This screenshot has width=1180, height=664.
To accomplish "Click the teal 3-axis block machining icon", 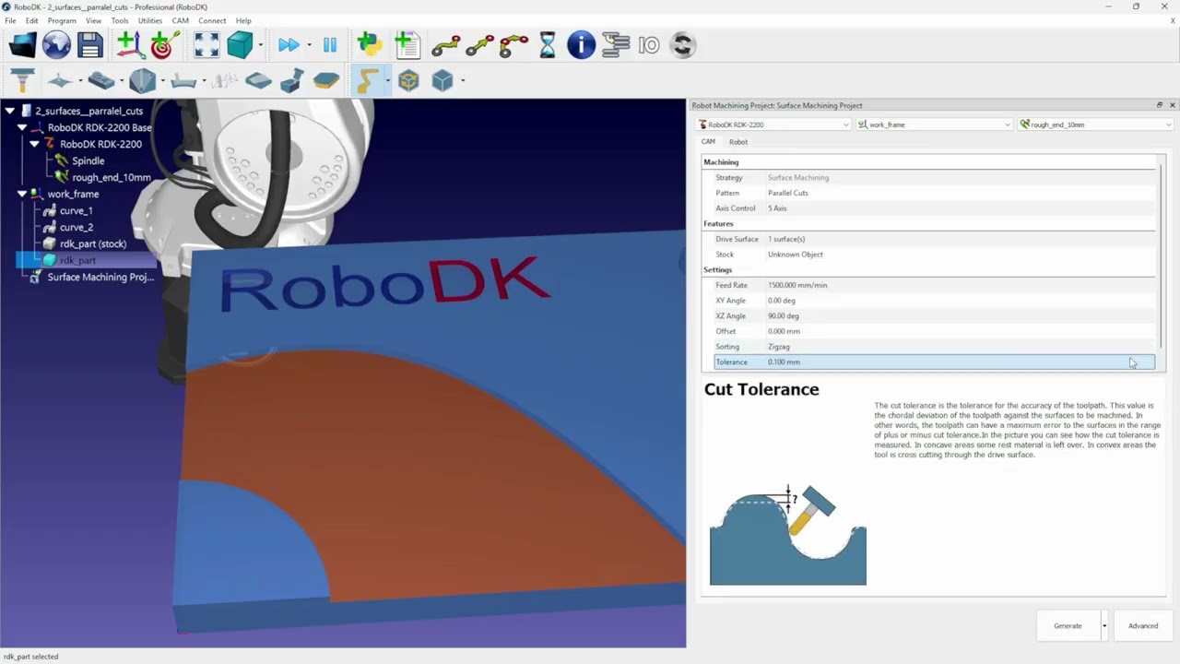I will tap(101, 80).
